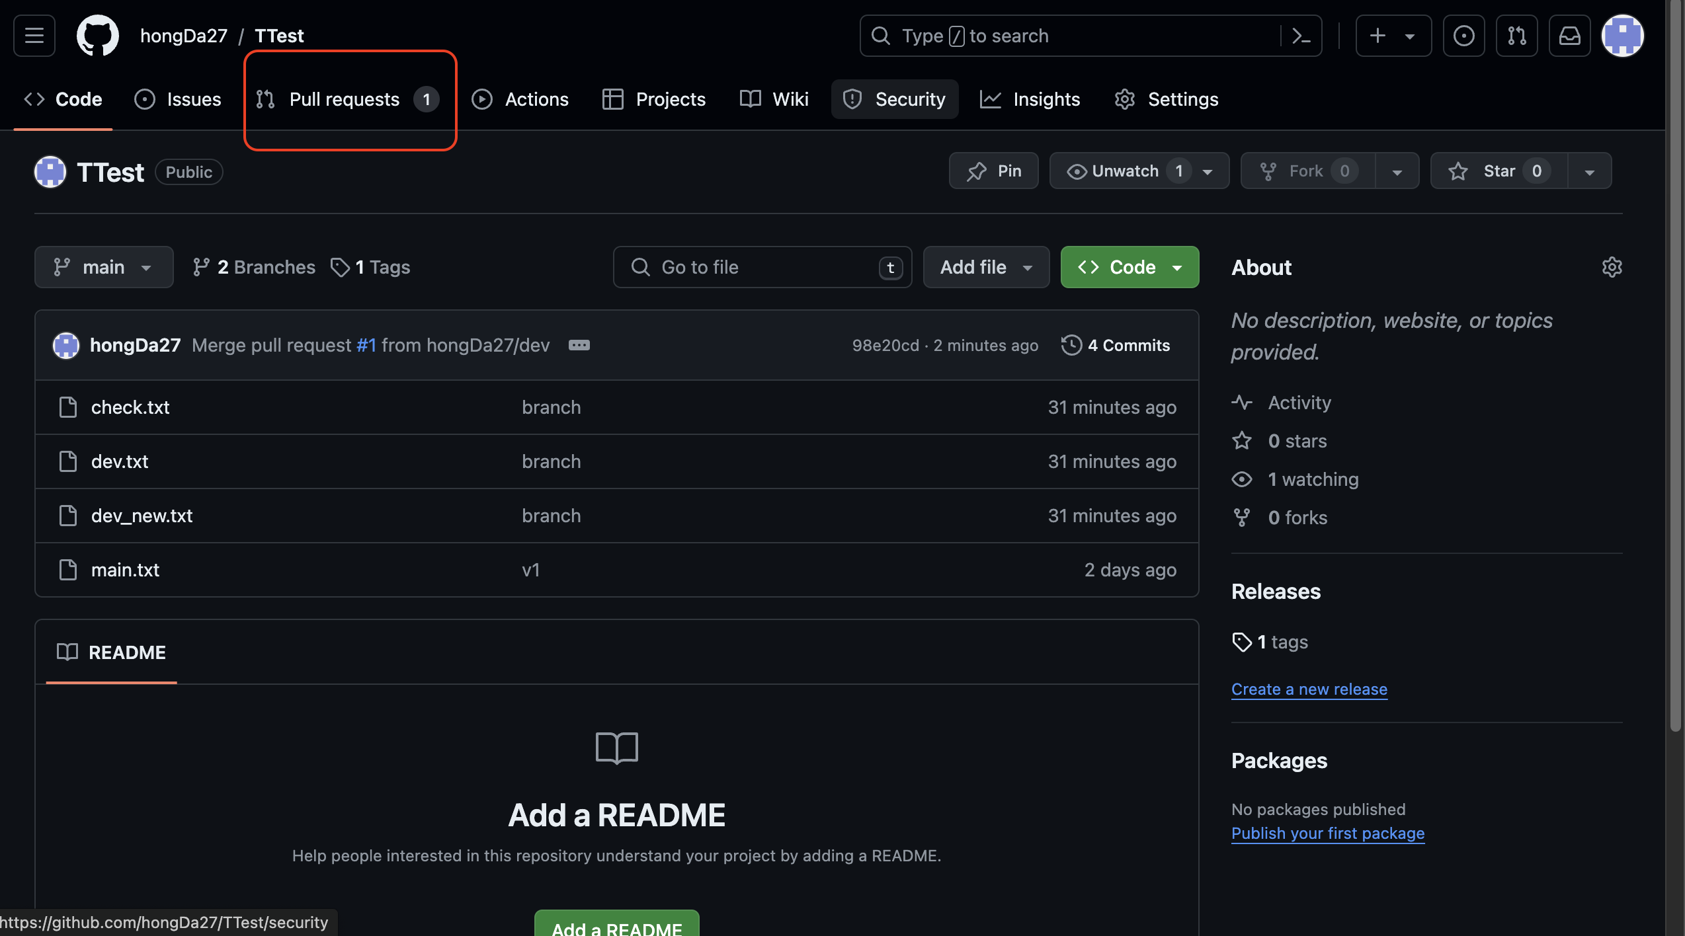Image resolution: width=1685 pixels, height=936 pixels.
Task: Click the star icon next to 0 stars
Action: [x=1242, y=441]
